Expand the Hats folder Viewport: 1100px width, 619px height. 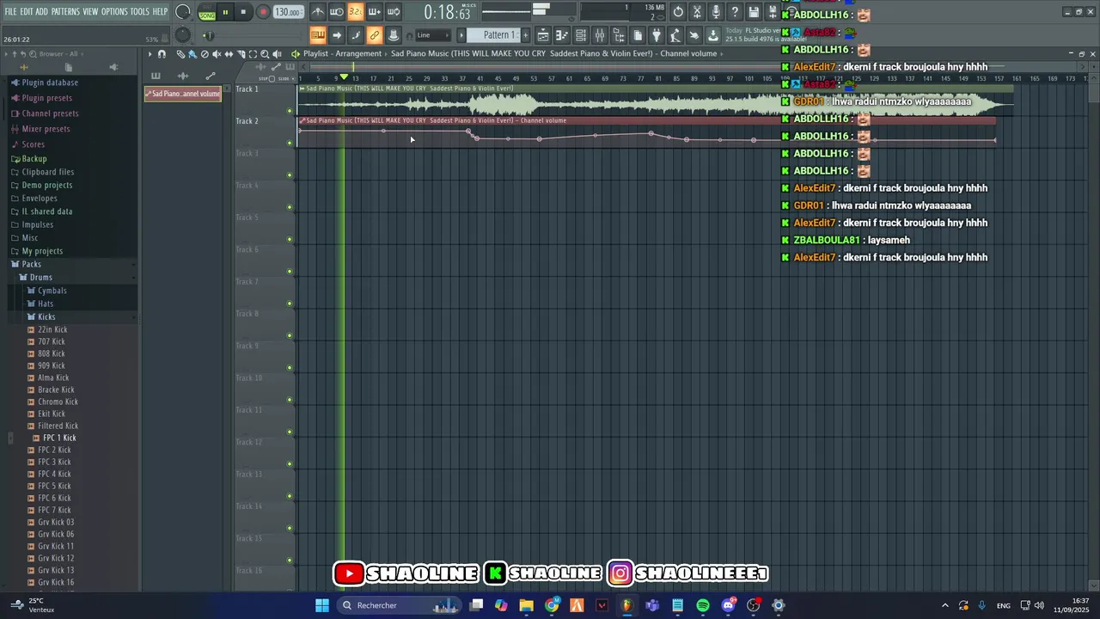click(46, 303)
